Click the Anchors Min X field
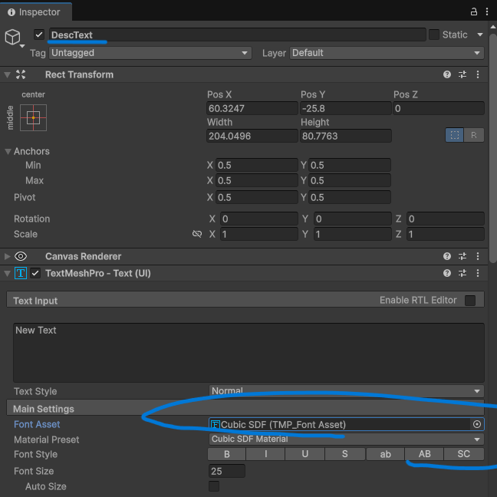This screenshot has height=497, width=497. [257, 165]
